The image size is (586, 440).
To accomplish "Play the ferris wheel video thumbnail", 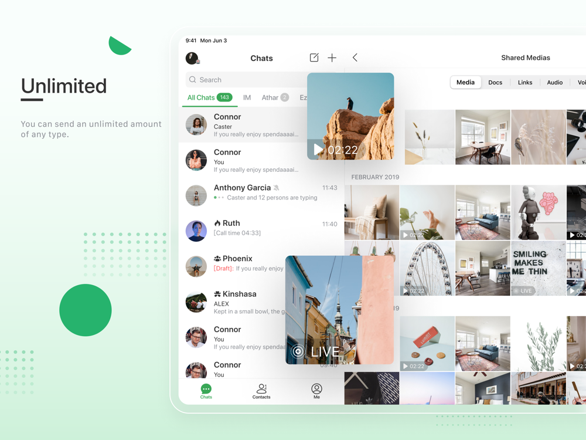I will pos(427,268).
